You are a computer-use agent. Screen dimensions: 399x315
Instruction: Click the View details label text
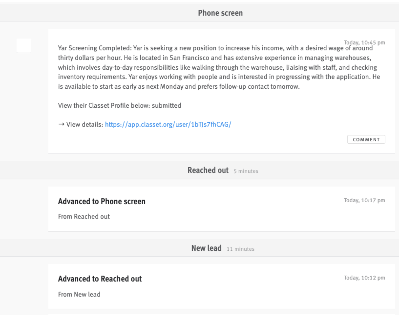tap(85, 124)
